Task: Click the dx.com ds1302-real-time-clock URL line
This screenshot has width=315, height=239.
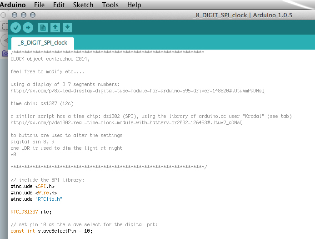Action: 126,122
